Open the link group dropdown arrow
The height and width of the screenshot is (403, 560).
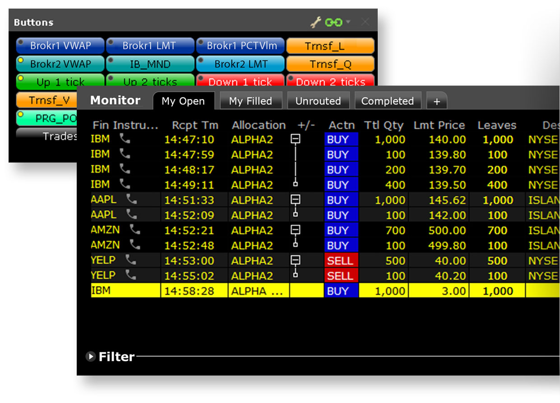348,22
